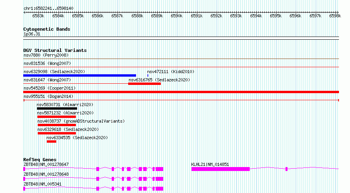The height and width of the screenshot is (193, 350).
Task: Open the nsv955151 (Dogan2014) label
Action: tap(48, 96)
